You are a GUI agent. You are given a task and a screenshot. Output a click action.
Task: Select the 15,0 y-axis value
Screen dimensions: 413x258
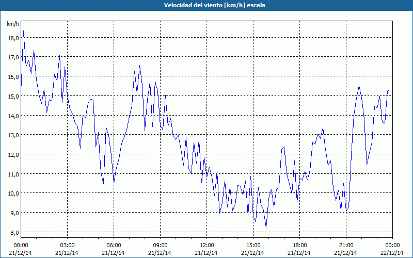point(13,96)
